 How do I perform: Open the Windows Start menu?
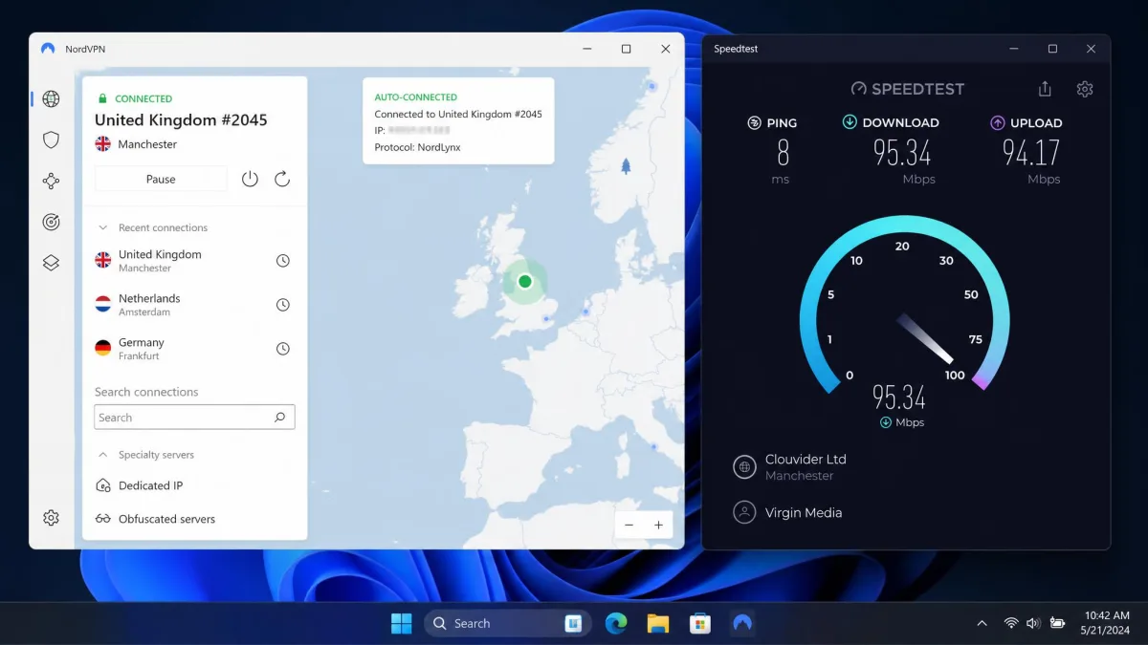(x=402, y=623)
